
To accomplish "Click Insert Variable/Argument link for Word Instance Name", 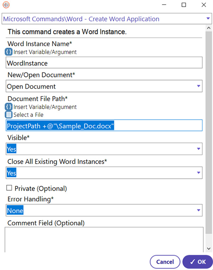I will [45, 52].
